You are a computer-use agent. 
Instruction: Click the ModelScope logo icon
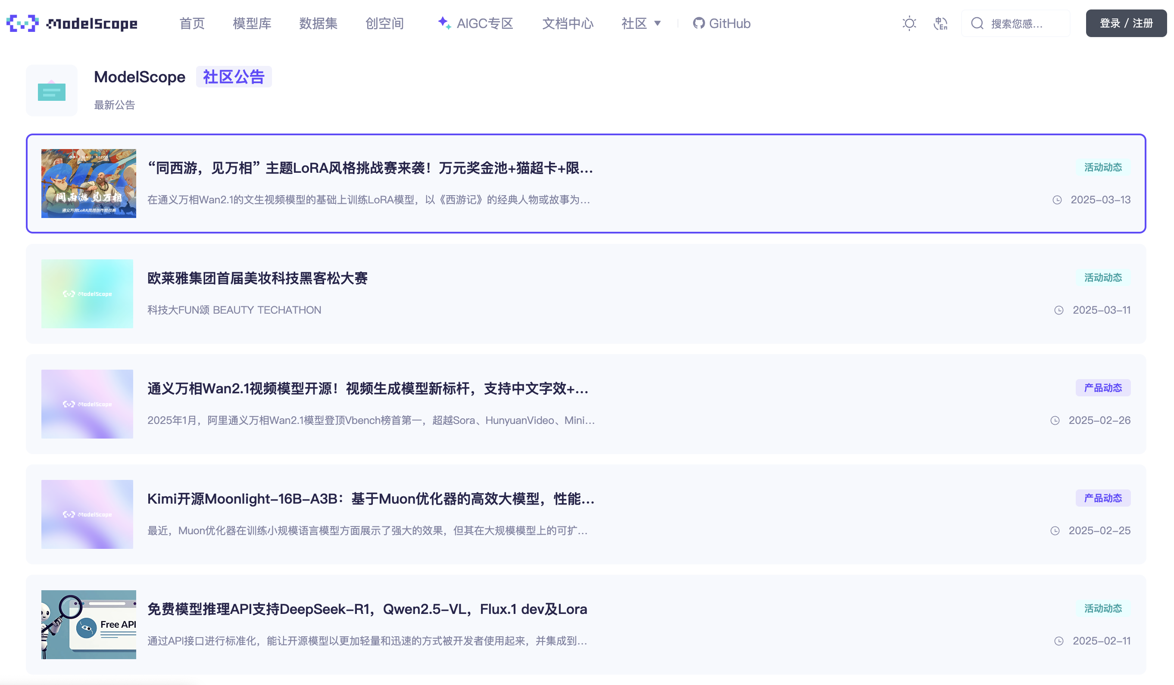(22, 23)
